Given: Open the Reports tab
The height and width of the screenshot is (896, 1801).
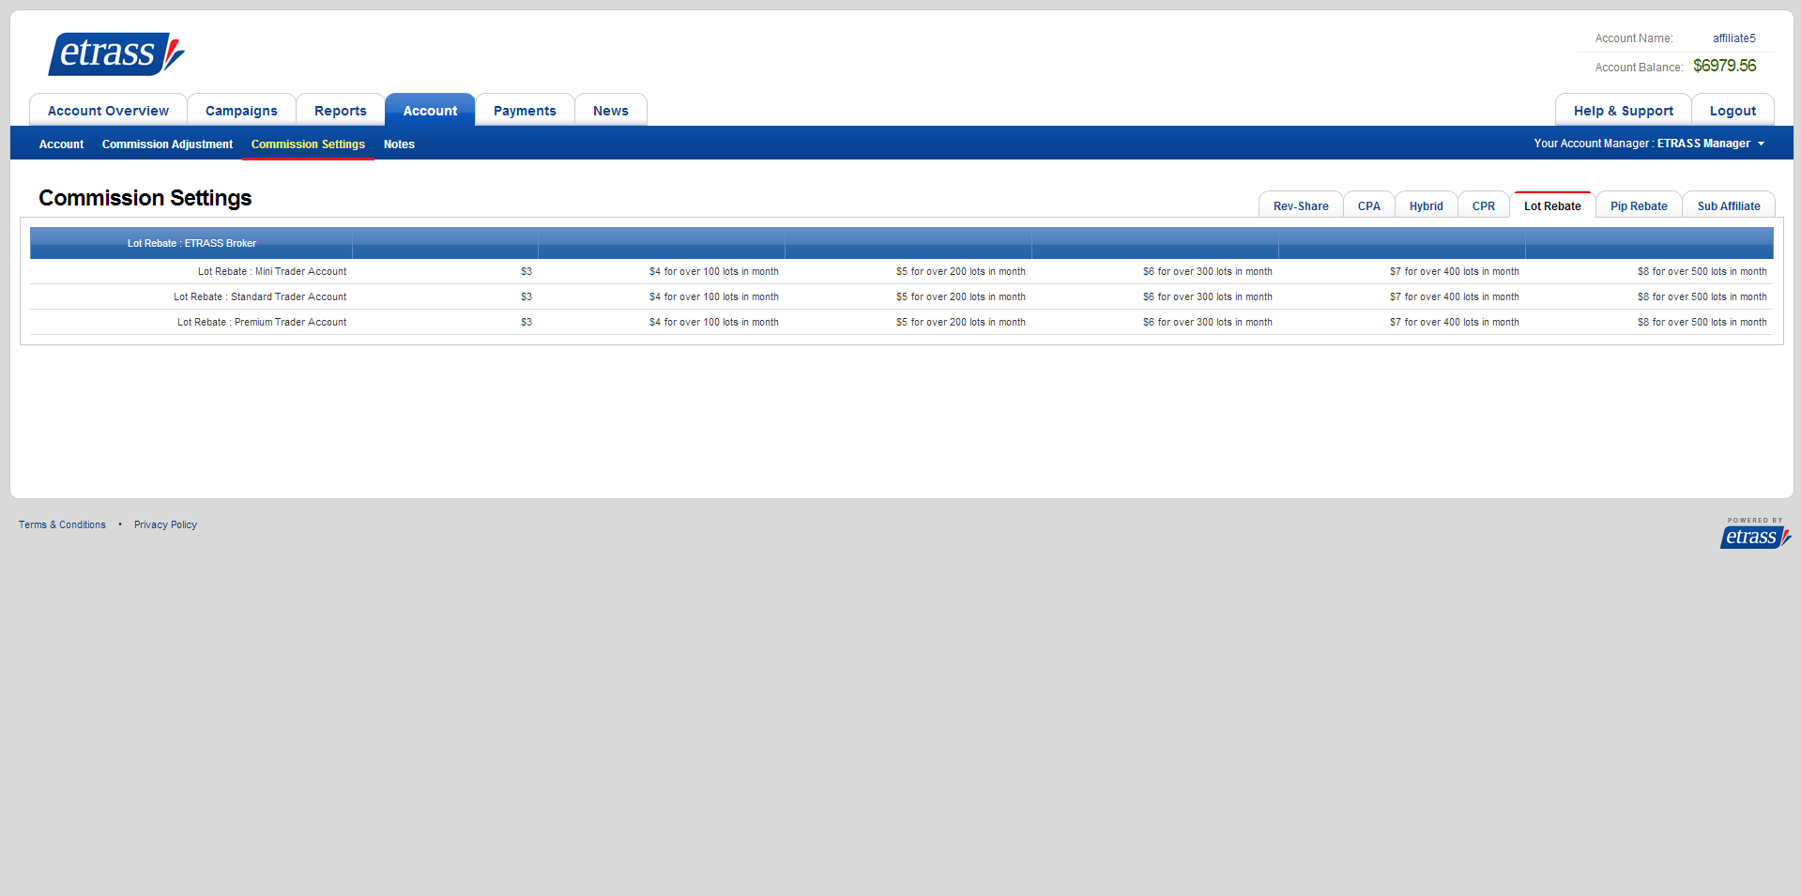Looking at the screenshot, I should pos(340,111).
